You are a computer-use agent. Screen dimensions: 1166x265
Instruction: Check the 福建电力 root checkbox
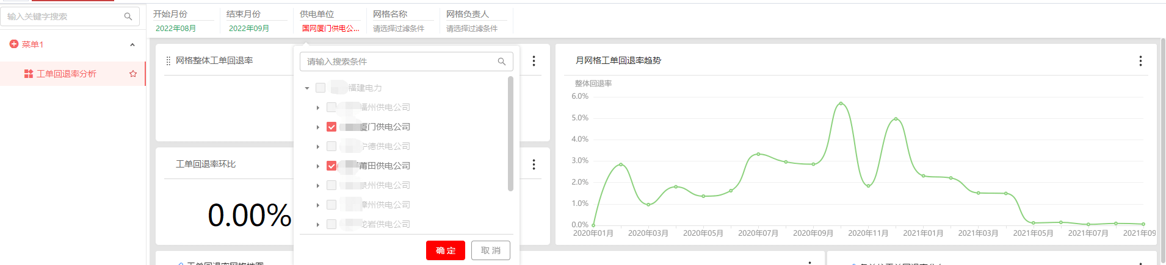click(320, 88)
